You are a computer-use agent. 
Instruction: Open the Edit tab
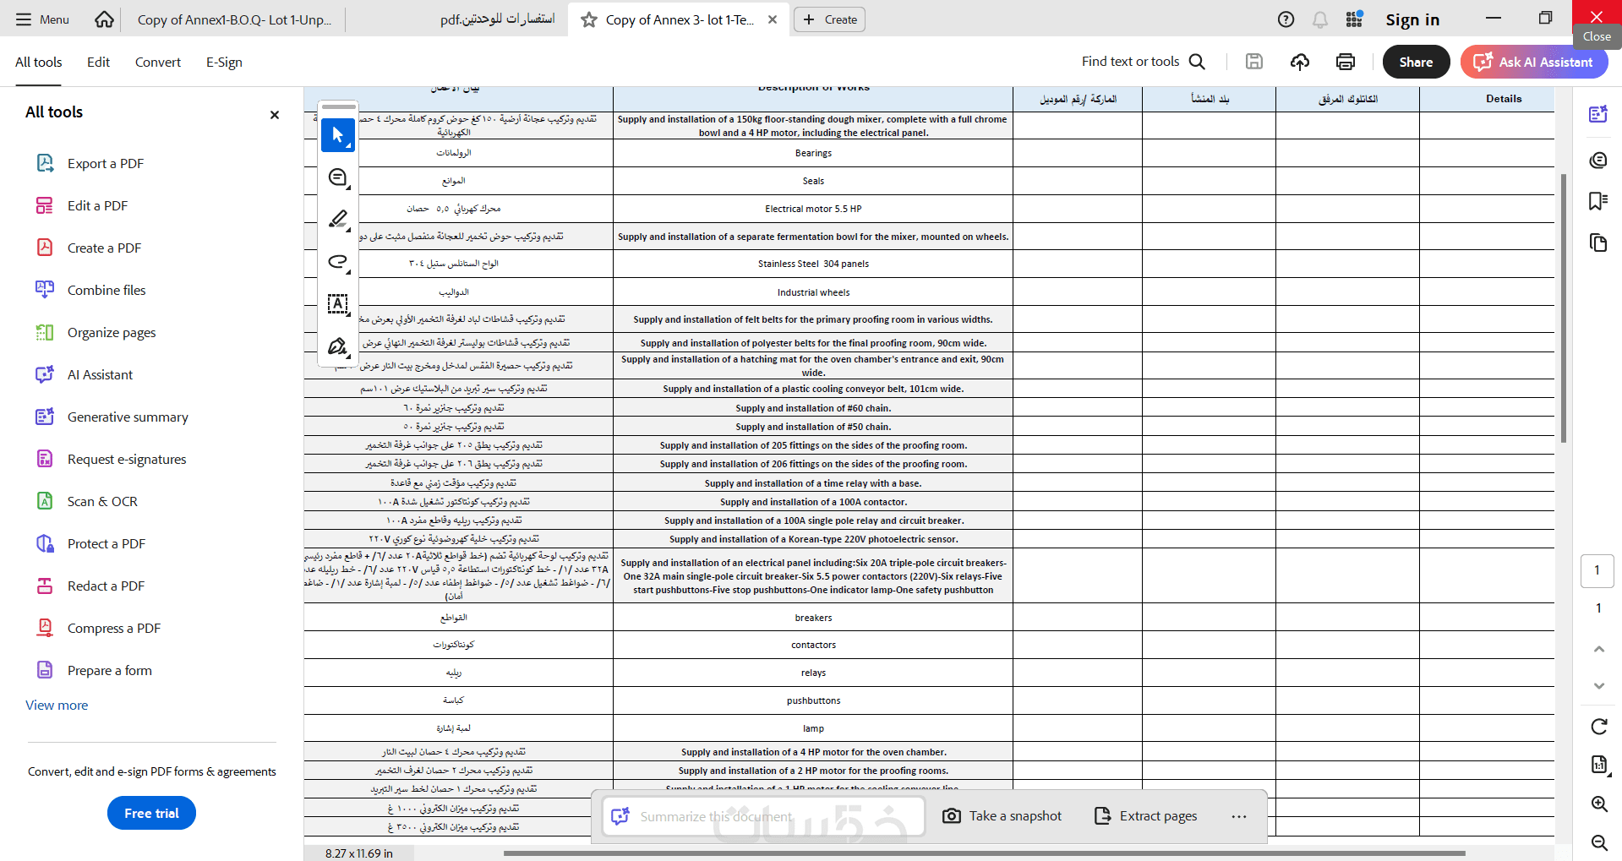(98, 62)
